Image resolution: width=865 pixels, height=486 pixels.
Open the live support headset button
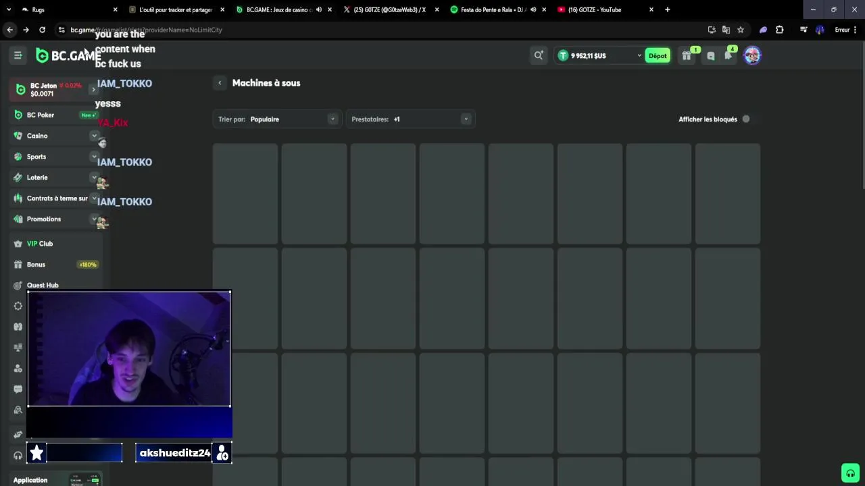[850, 473]
